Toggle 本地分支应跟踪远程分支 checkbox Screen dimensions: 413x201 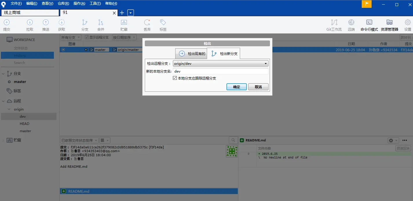click(x=175, y=78)
